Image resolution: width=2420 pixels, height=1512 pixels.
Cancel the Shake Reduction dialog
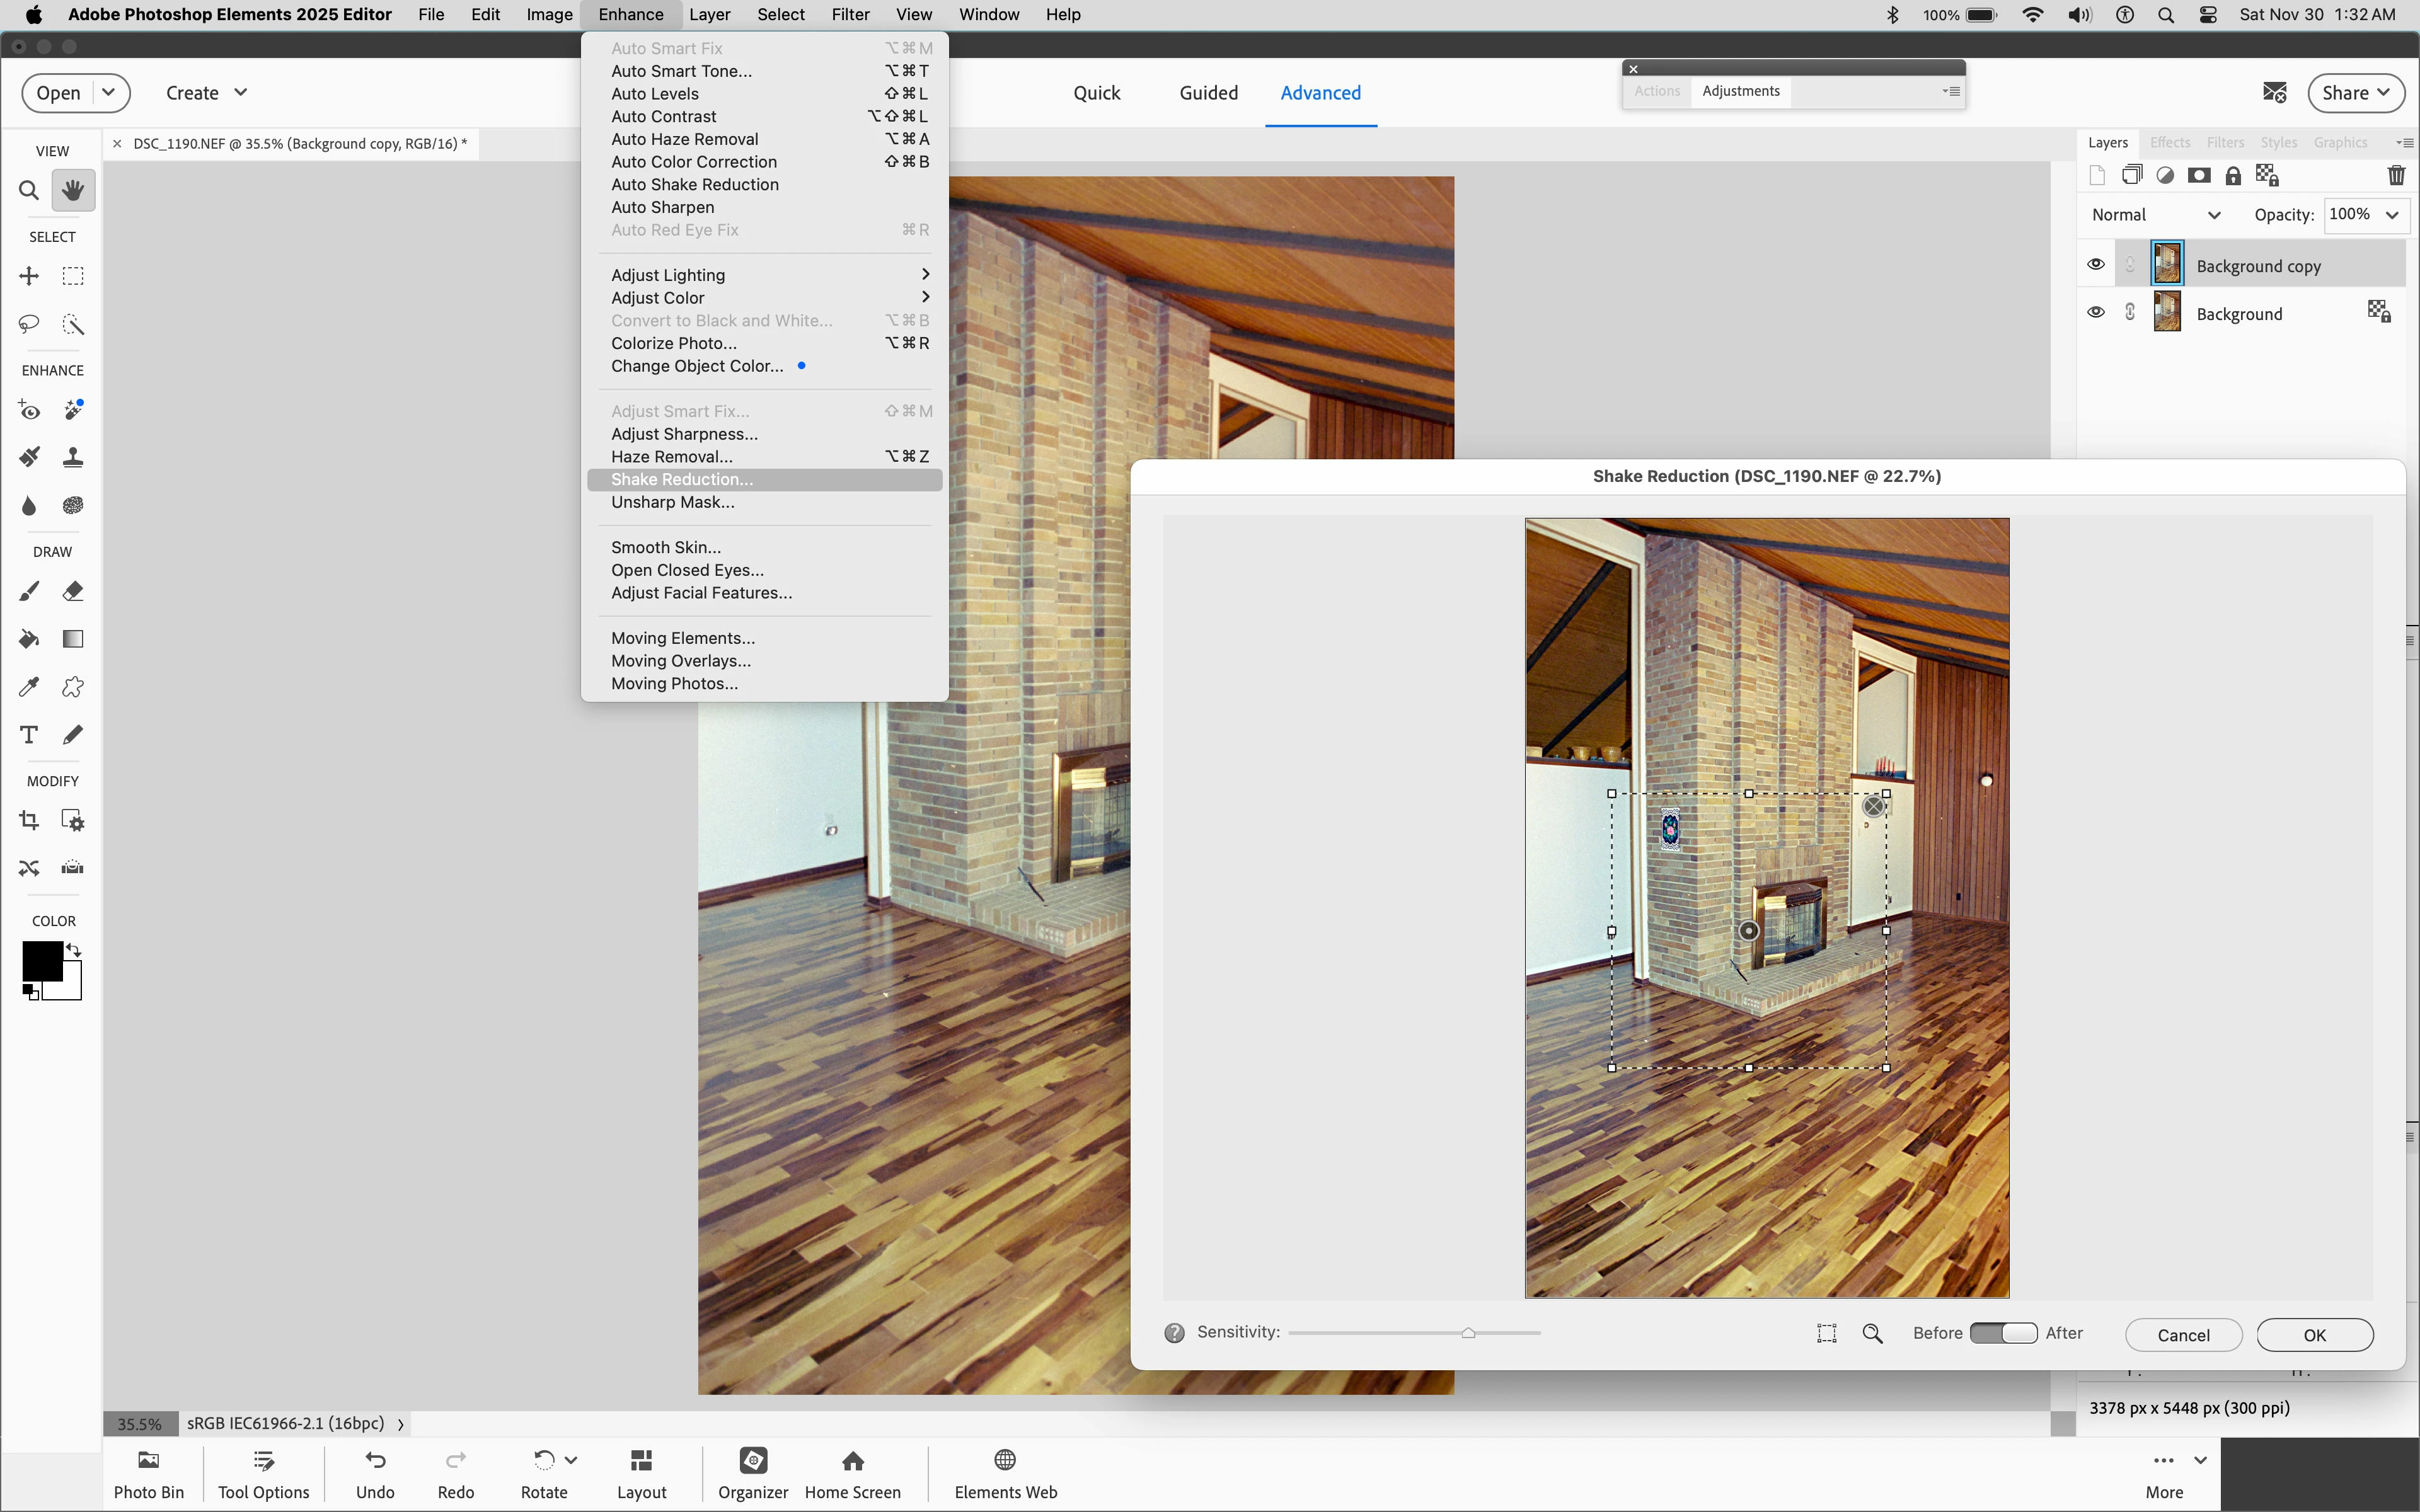[2183, 1335]
